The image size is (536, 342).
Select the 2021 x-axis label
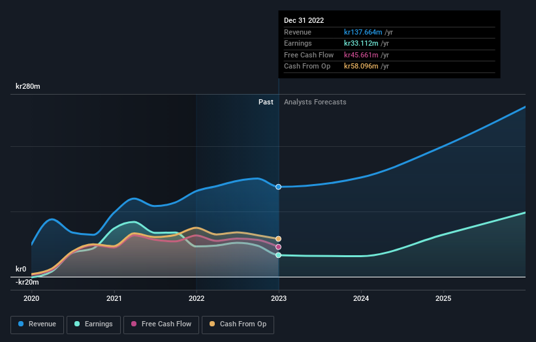tap(114, 298)
